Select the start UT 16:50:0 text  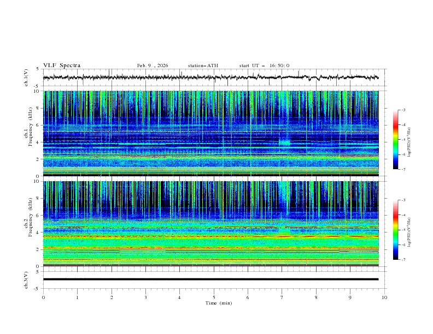coord(264,65)
